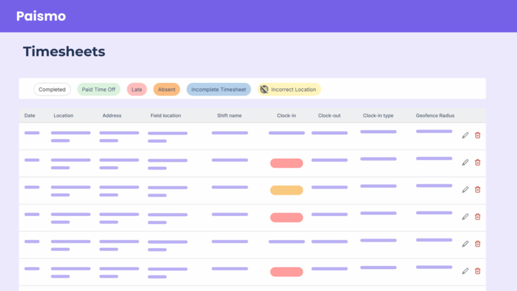Delete the first timesheet row via trash icon
The width and height of the screenshot is (517, 291).
click(478, 135)
